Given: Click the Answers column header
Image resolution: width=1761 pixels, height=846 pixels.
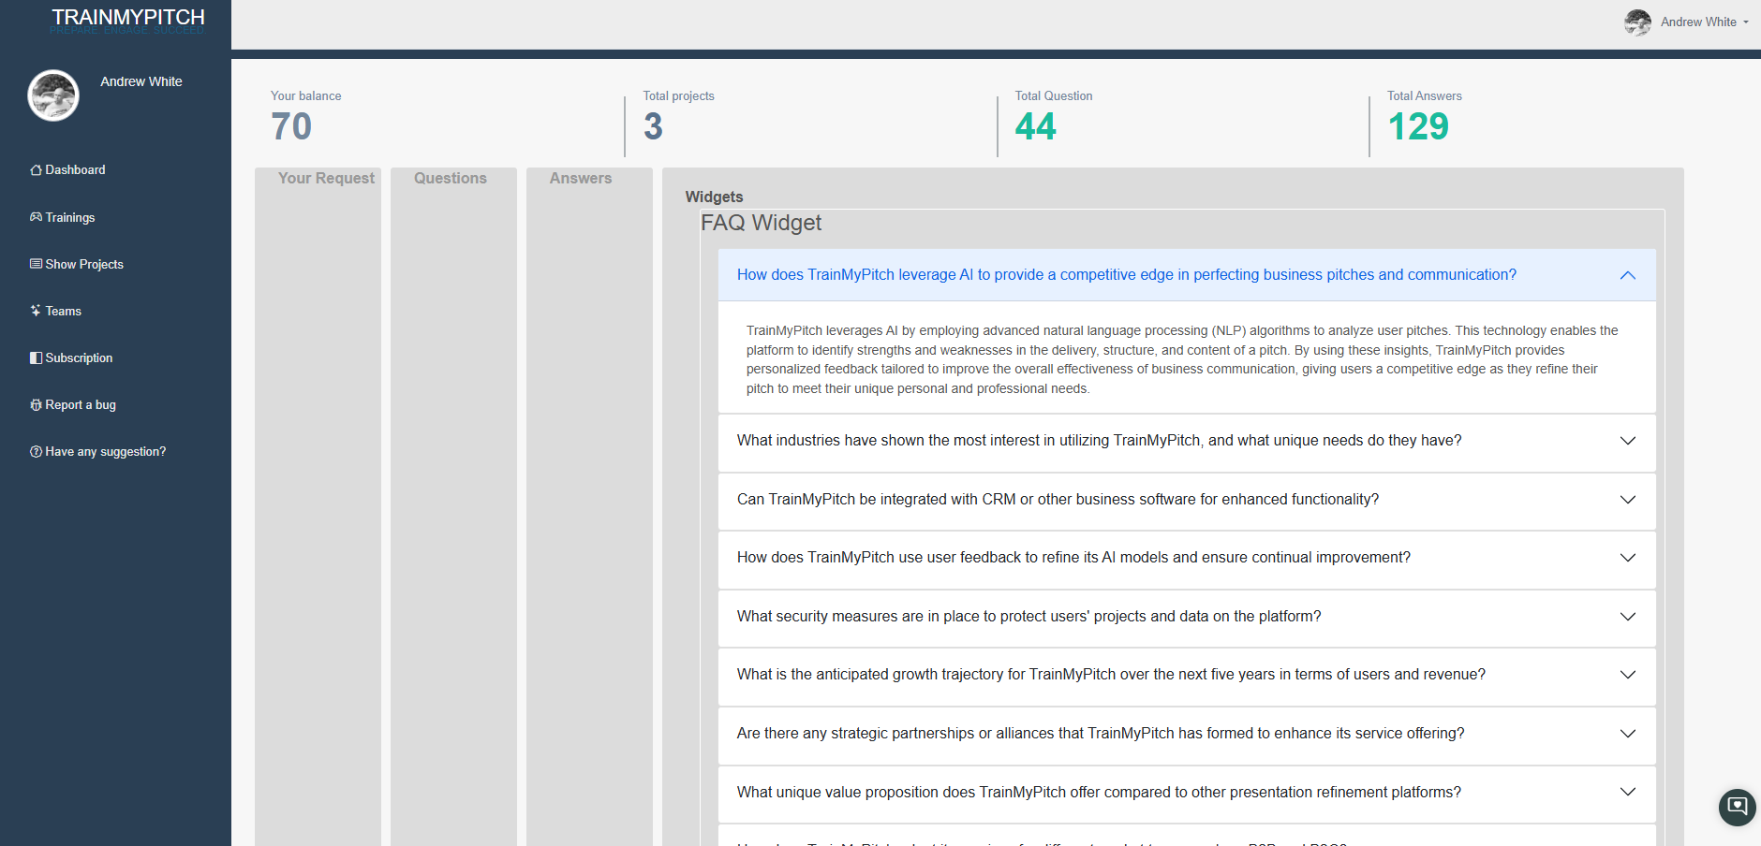Looking at the screenshot, I should point(581,178).
